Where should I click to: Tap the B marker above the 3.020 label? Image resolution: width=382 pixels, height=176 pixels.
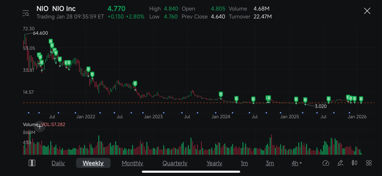click(x=305, y=100)
